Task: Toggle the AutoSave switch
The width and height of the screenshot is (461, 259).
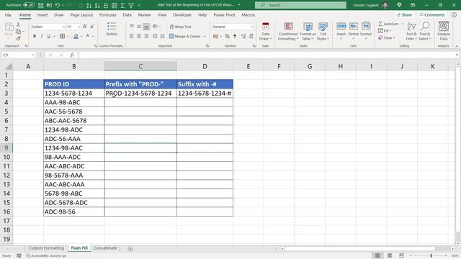Action: (x=29, y=5)
